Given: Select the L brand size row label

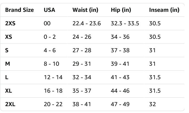Looking at the screenshot, I should point(7,77).
